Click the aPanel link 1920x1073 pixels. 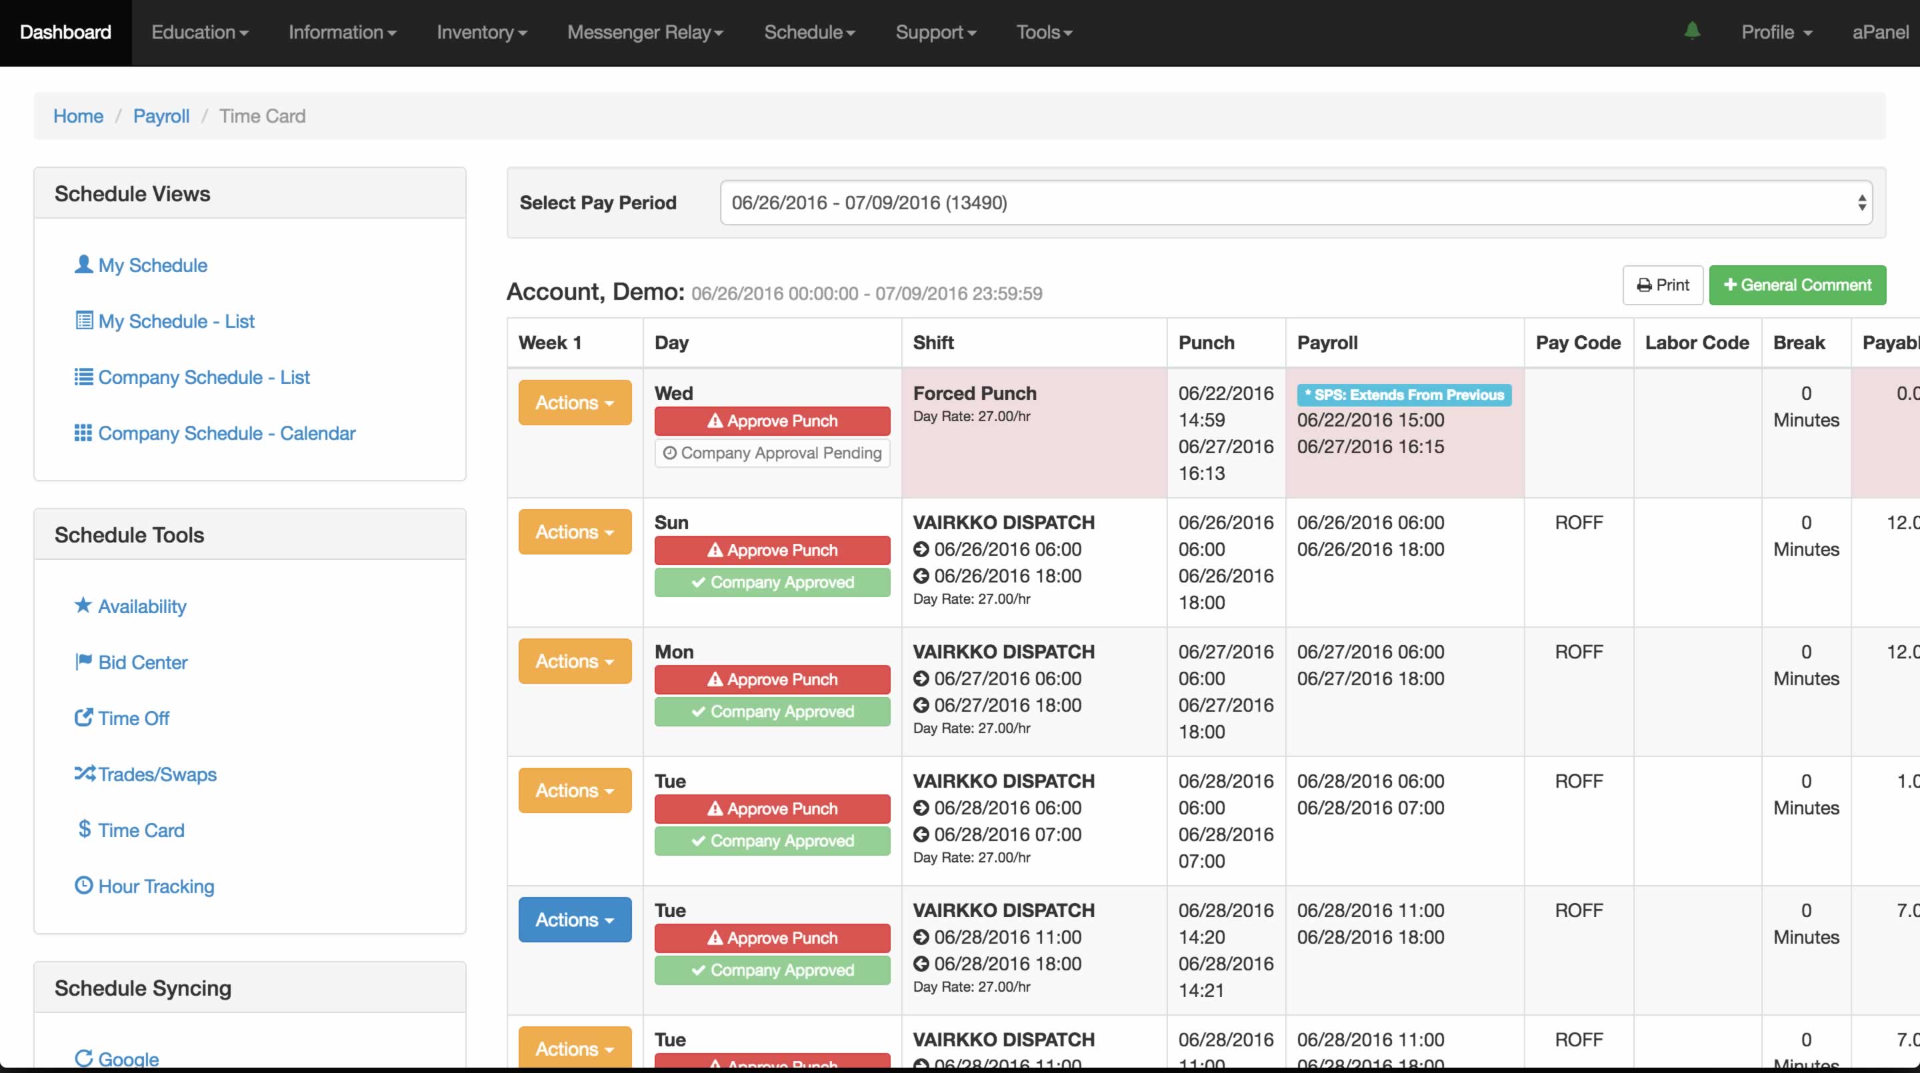pos(1880,32)
